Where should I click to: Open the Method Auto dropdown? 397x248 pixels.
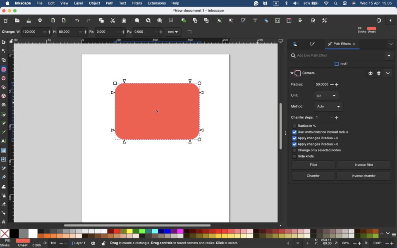pyautogui.click(x=329, y=107)
